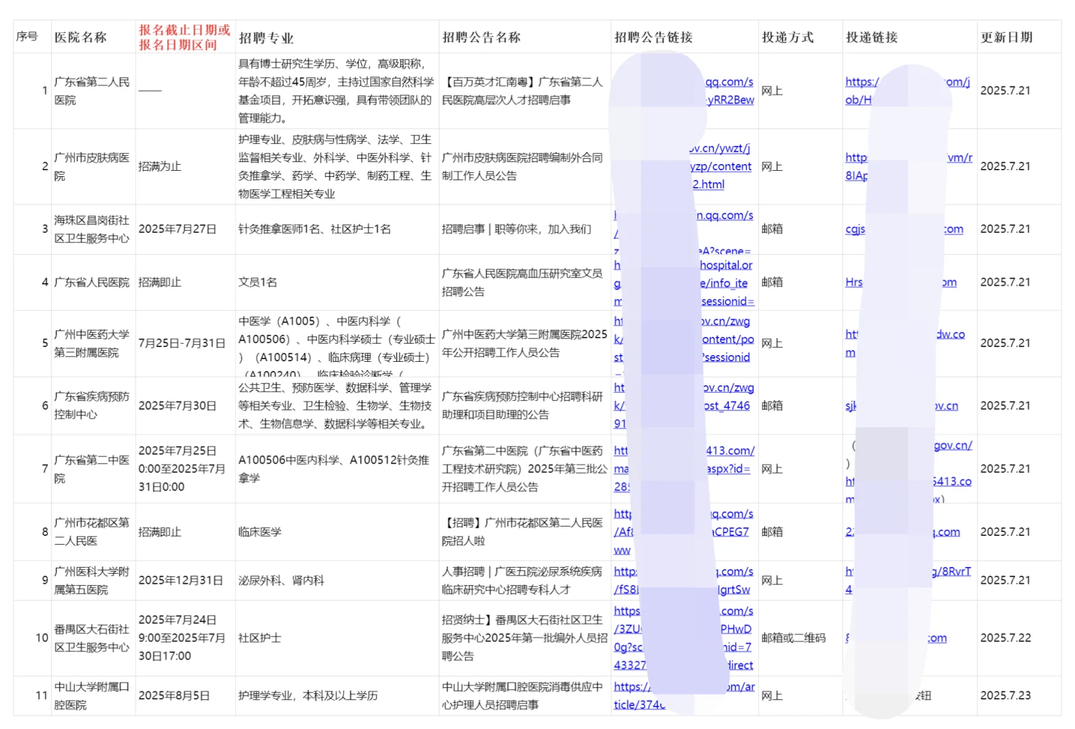
Task: Select the 招聘公告链接 column header
Action: [x=654, y=37]
